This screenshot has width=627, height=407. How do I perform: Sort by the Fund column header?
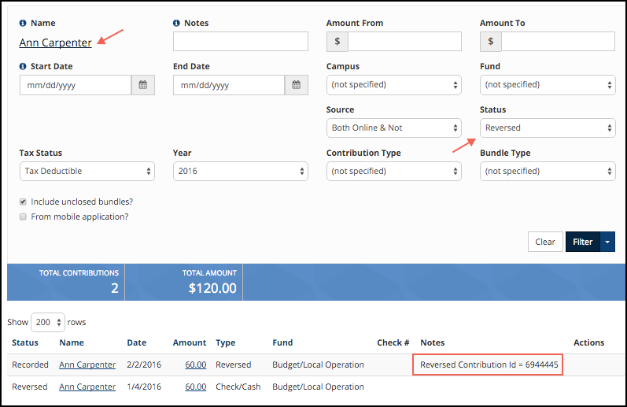coord(282,342)
